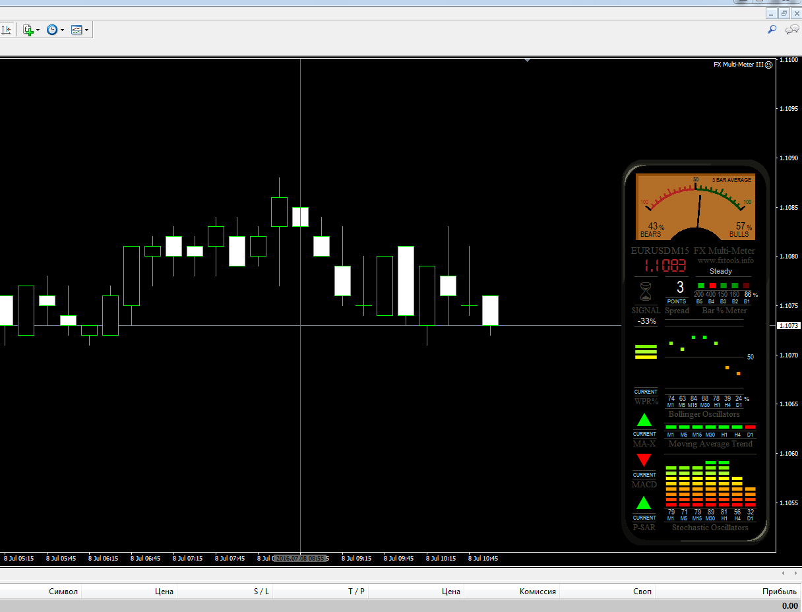This screenshot has width=802, height=612.
Task: Click the analog bears/bulls gauge
Action: click(x=696, y=206)
